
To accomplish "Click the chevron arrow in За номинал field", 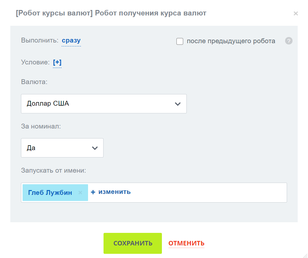I will tap(94, 148).
